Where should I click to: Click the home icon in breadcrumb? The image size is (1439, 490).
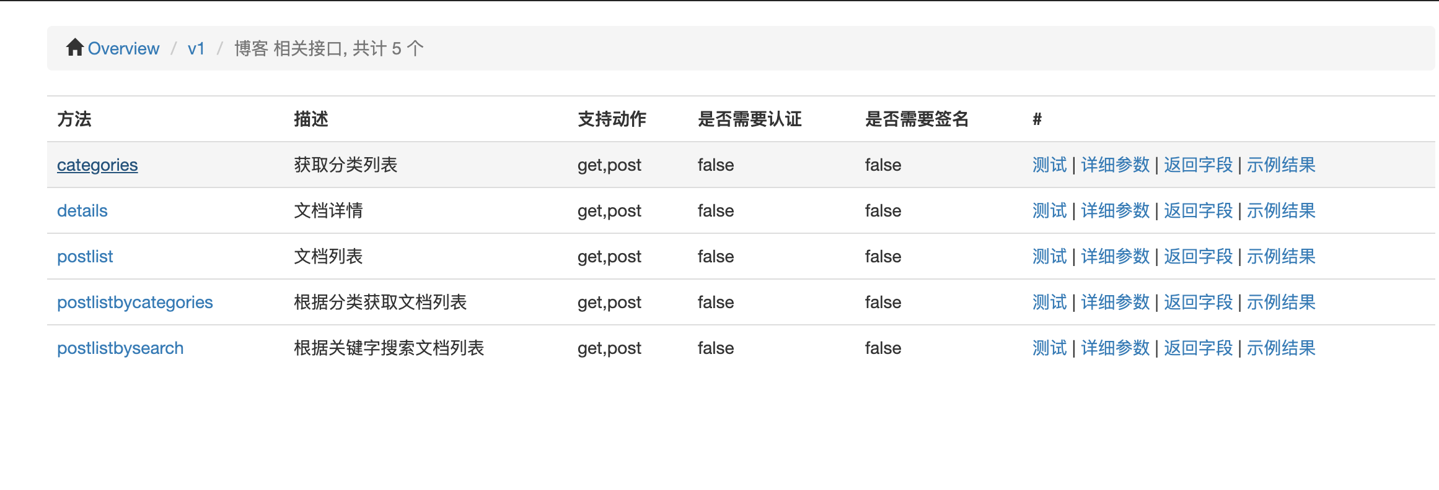(75, 48)
